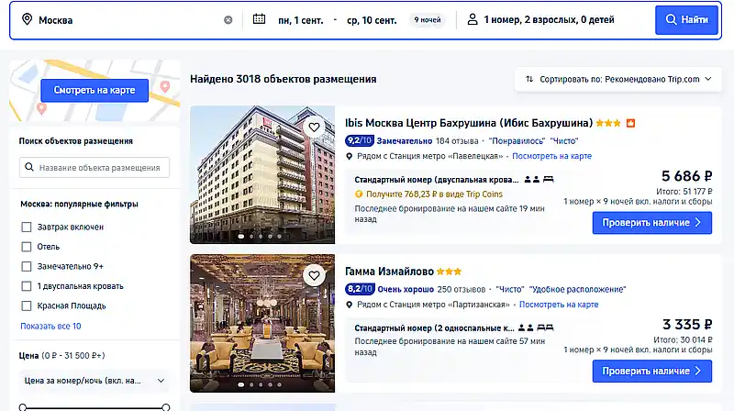This screenshot has width=734, height=411.
Task: Click the 9,2/10 rating badge
Action: 359,140
